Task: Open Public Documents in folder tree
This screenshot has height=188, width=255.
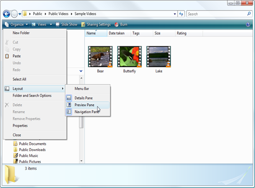Action: [32, 144]
